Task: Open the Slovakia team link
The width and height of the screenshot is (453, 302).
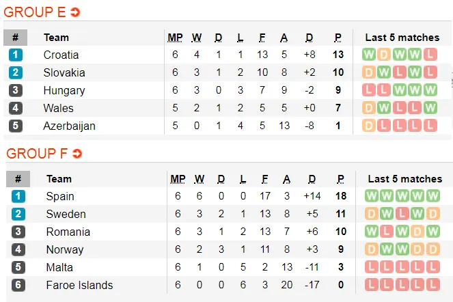Action: [x=64, y=72]
